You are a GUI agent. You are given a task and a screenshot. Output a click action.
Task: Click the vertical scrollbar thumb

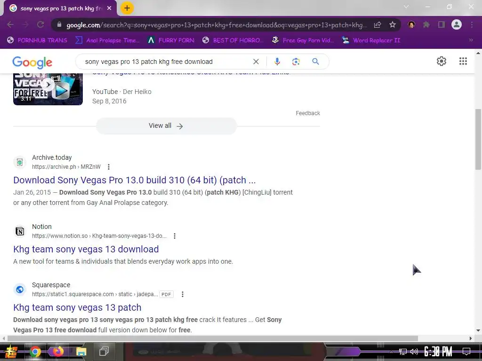click(478, 139)
